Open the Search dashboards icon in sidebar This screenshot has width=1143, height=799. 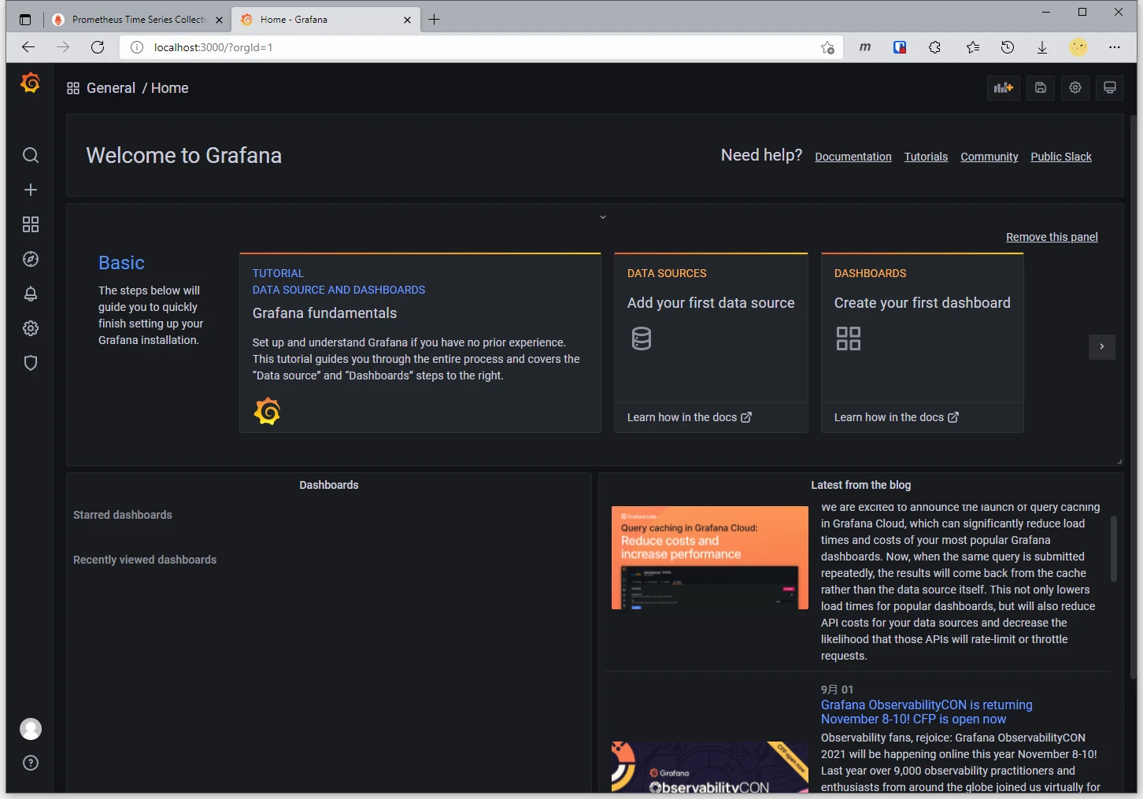[31, 155]
